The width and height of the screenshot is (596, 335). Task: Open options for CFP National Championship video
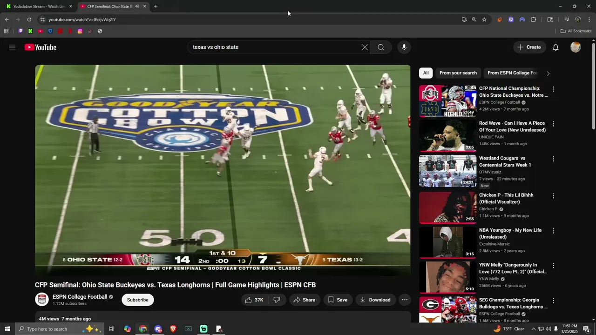tap(554, 89)
